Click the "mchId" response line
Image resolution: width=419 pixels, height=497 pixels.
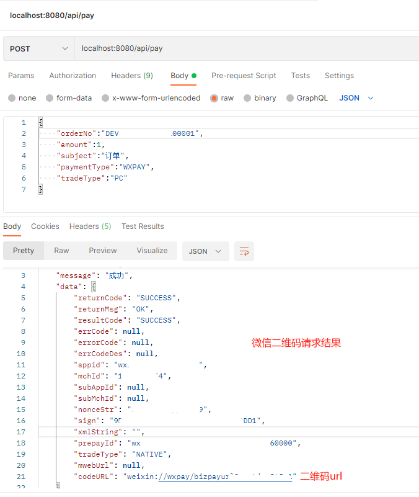(x=122, y=376)
